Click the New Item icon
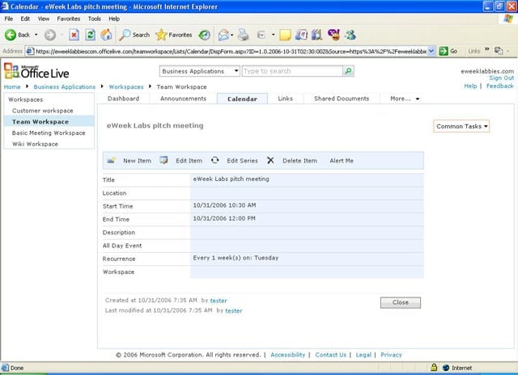The width and height of the screenshot is (518, 375). coord(112,160)
